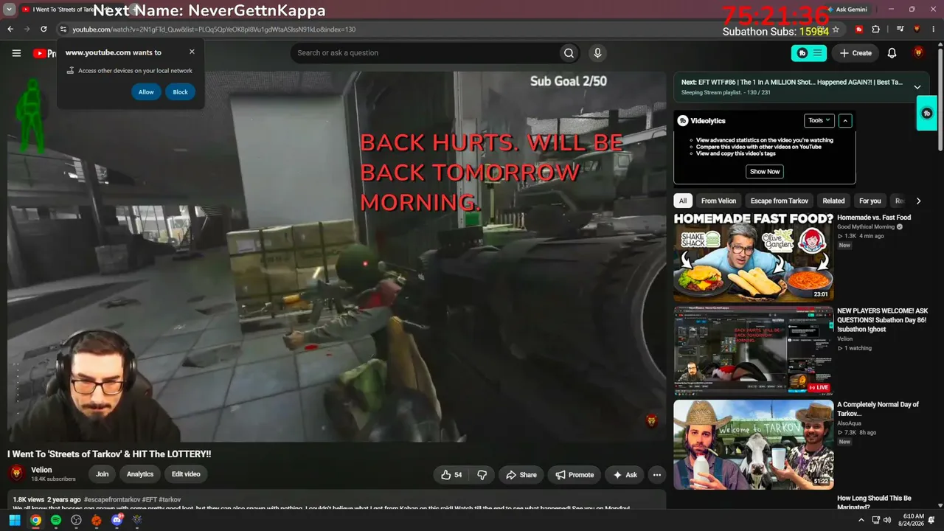Reload the page

click(44, 29)
